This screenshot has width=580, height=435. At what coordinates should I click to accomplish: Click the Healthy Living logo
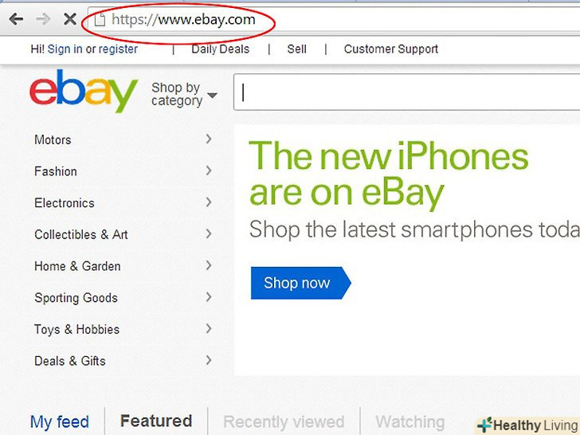point(527,425)
